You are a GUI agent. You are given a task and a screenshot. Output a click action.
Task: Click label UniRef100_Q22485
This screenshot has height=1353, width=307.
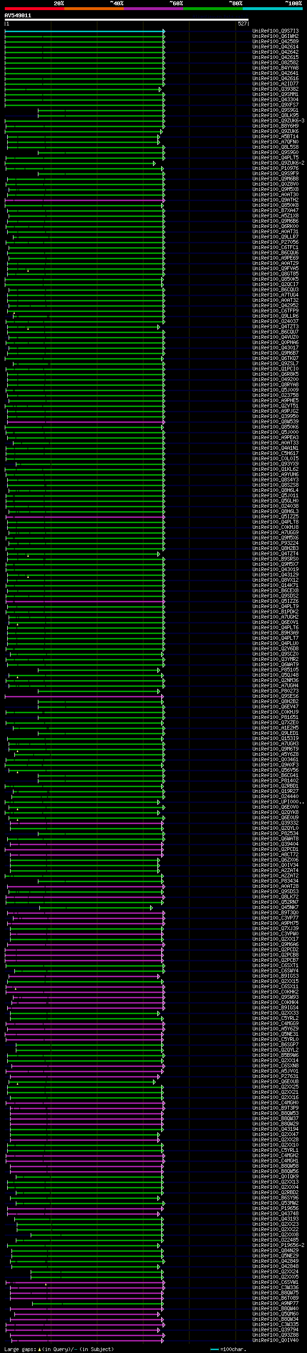coord(275,1240)
